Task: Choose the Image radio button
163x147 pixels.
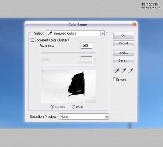Action: [74, 107]
